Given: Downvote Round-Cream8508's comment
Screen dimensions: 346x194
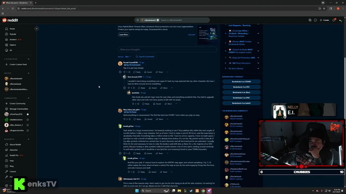Looking at the screenshot, I should (129, 72).
